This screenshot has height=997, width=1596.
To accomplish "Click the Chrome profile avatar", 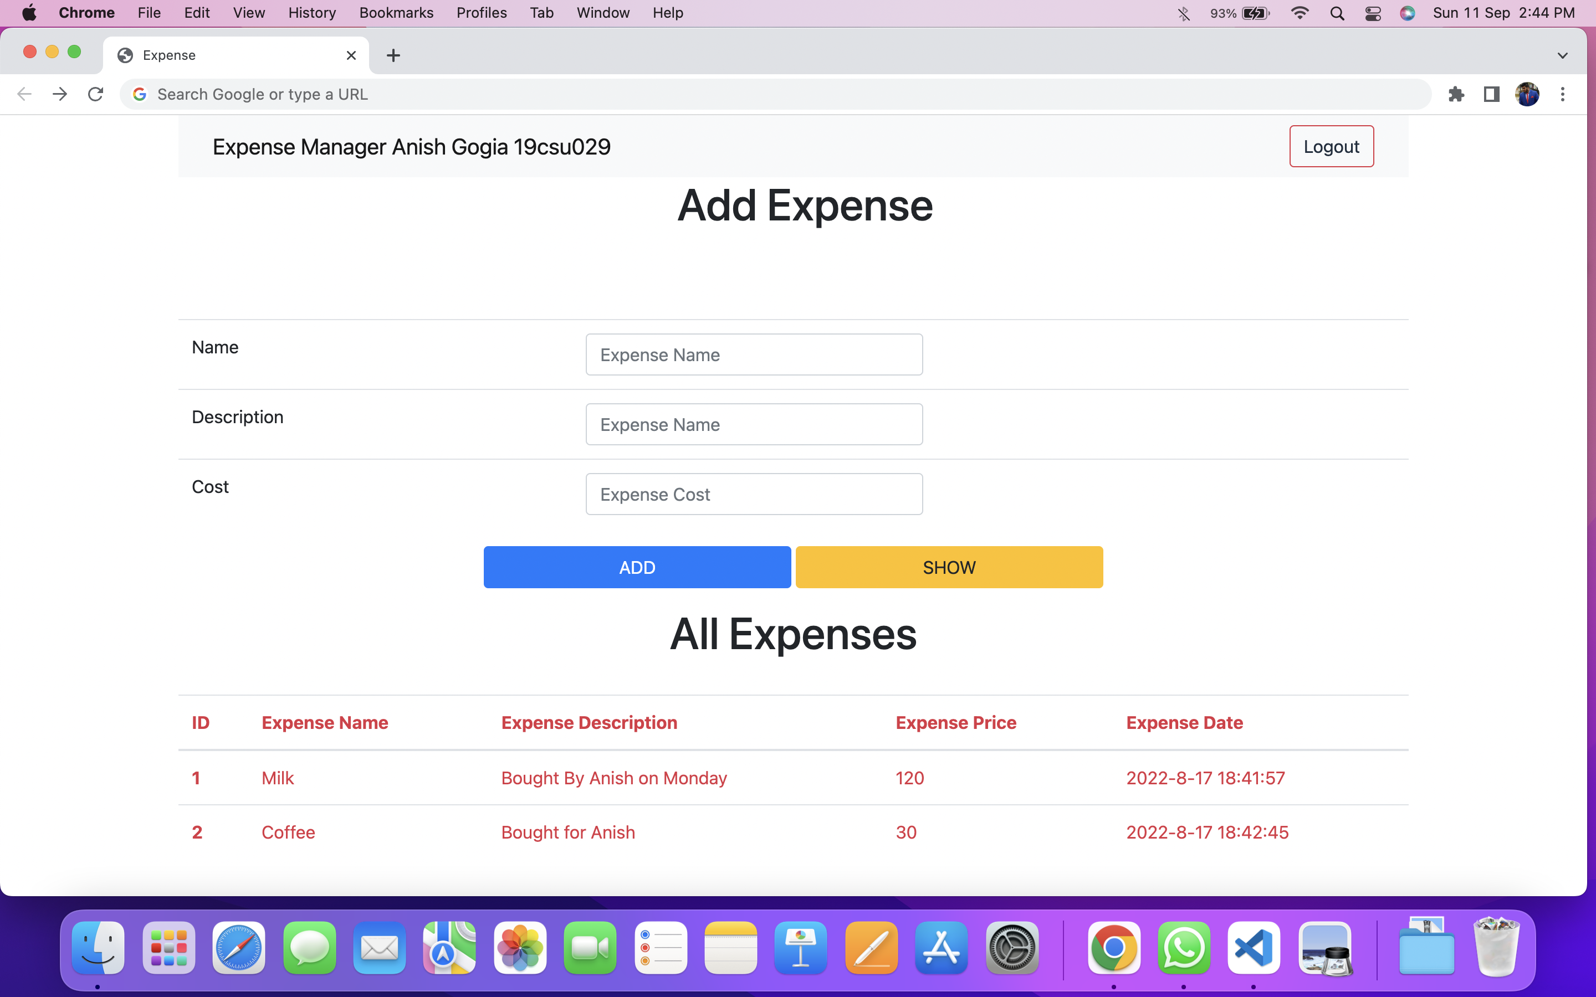I will pyautogui.click(x=1527, y=94).
